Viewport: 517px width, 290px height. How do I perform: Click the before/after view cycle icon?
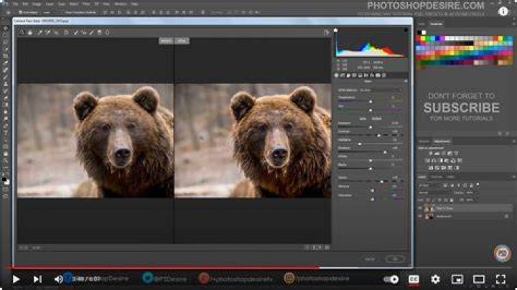point(307,247)
